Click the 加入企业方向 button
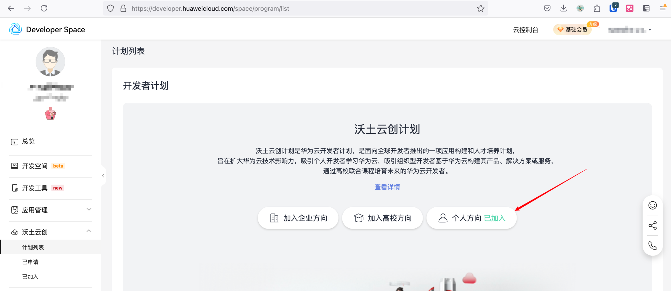This screenshot has width=671, height=291. (x=298, y=218)
